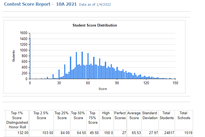Click the Contest Score Report title
The image size is (205, 137).
pos(27,4)
